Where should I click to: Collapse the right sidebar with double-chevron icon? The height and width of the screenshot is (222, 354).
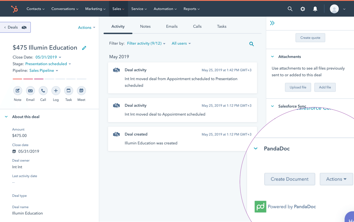click(x=272, y=23)
